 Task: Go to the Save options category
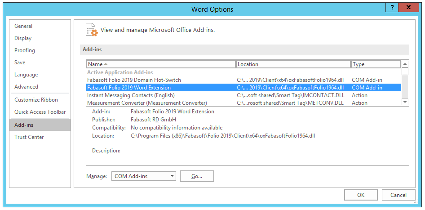(20, 63)
